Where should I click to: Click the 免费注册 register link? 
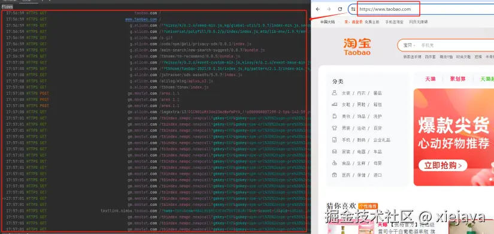[x=372, y=22]
